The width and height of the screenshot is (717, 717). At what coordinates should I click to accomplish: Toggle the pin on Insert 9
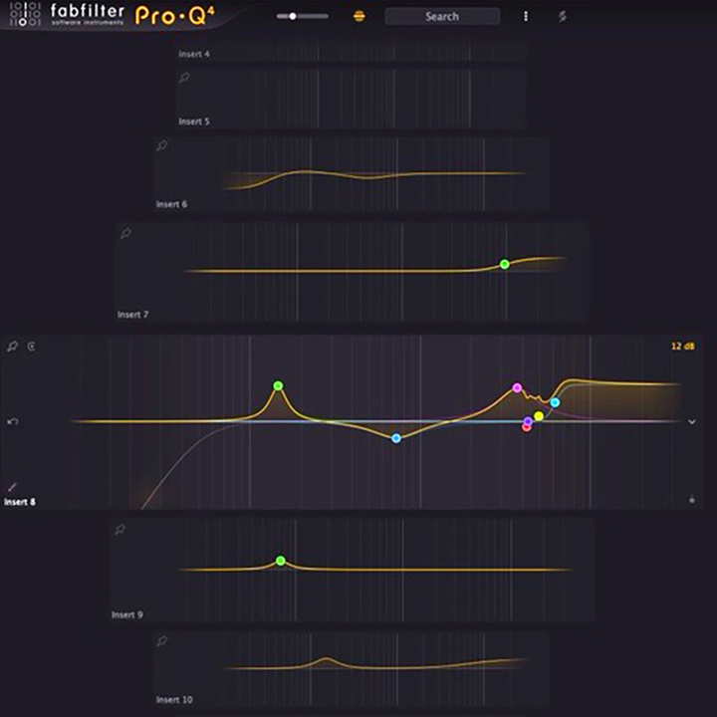(119, 530)
